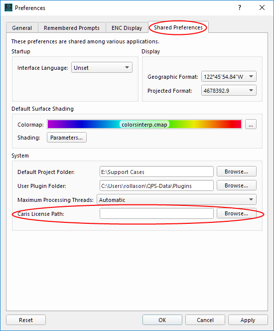Image resolution: width=274 pixels, height=331 pixels.
Task: Click the User Plugin Folder field
Action: click(x=156, y=186)
